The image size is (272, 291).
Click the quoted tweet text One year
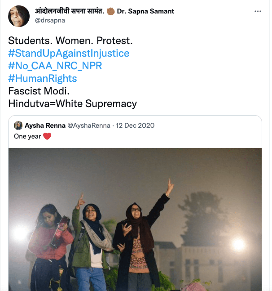(28, 136)
